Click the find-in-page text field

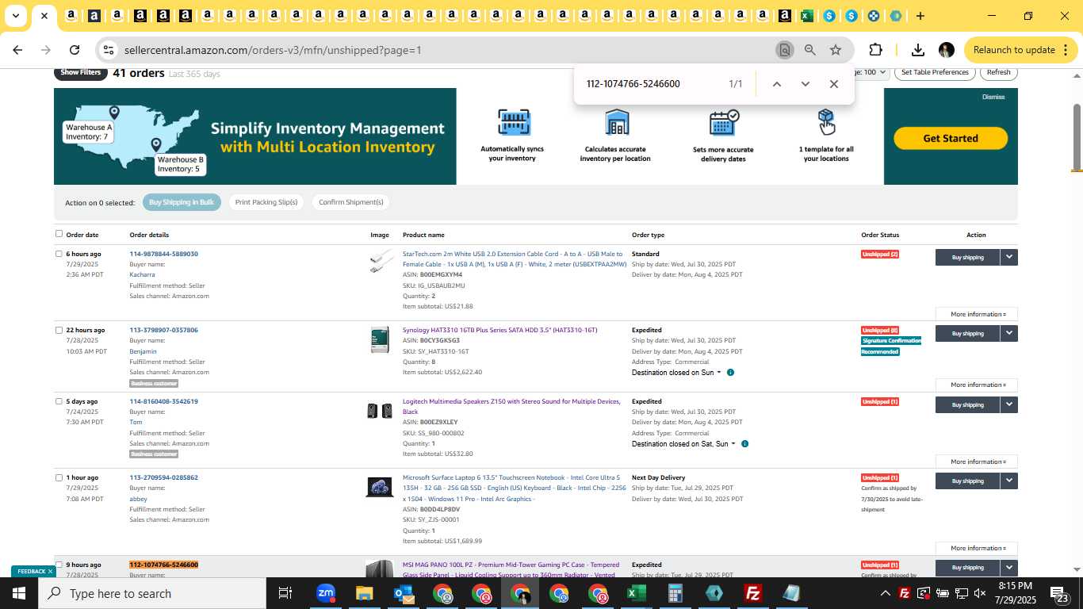point(650,84)
